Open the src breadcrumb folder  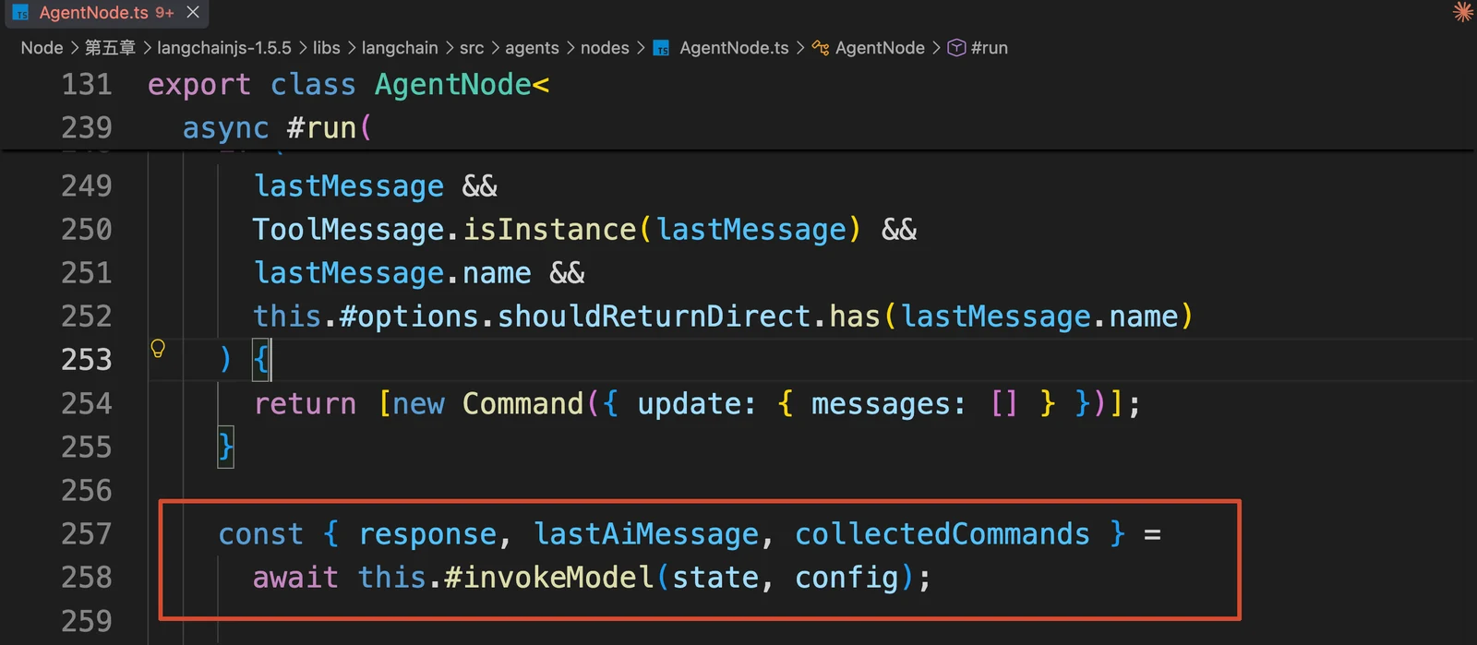click(x=472, y=48)
